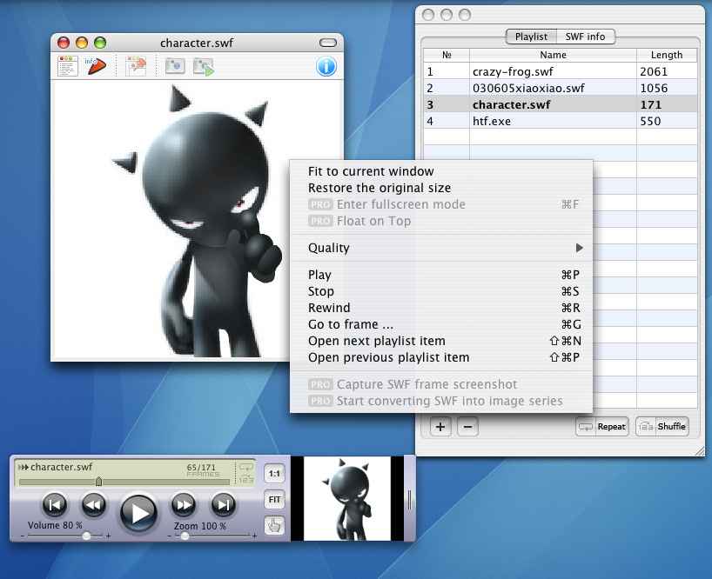Adjust the Zoom slider knob
Image resolution: width=712 pixels, height=579 pixels.
[185, 536]
